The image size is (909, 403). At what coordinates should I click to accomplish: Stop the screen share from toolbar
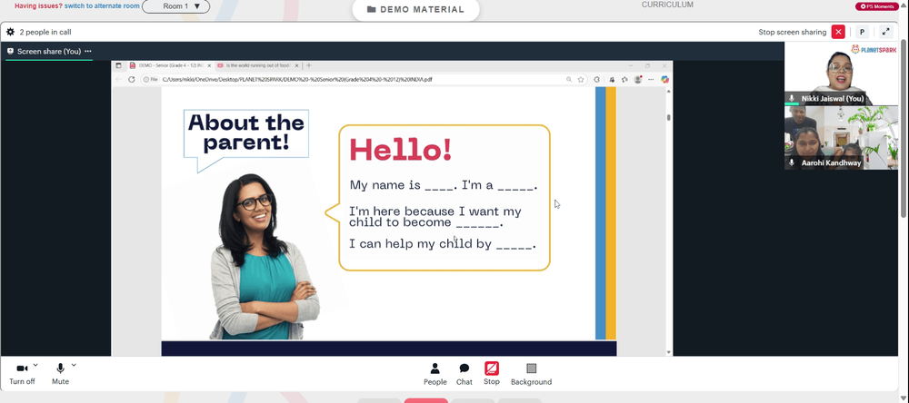pos(492,373)
